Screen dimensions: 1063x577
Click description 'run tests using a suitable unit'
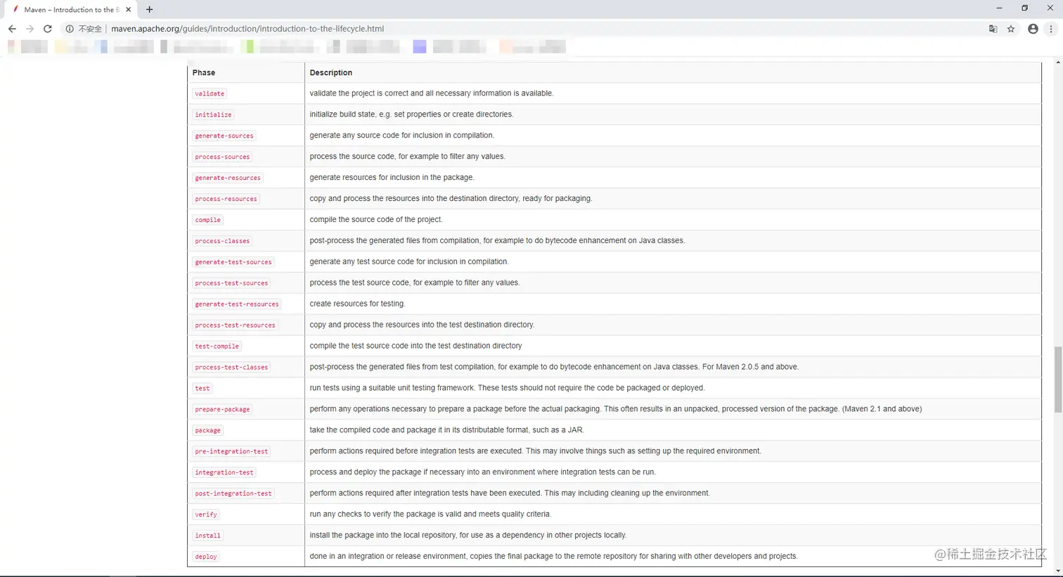(507, 388)
